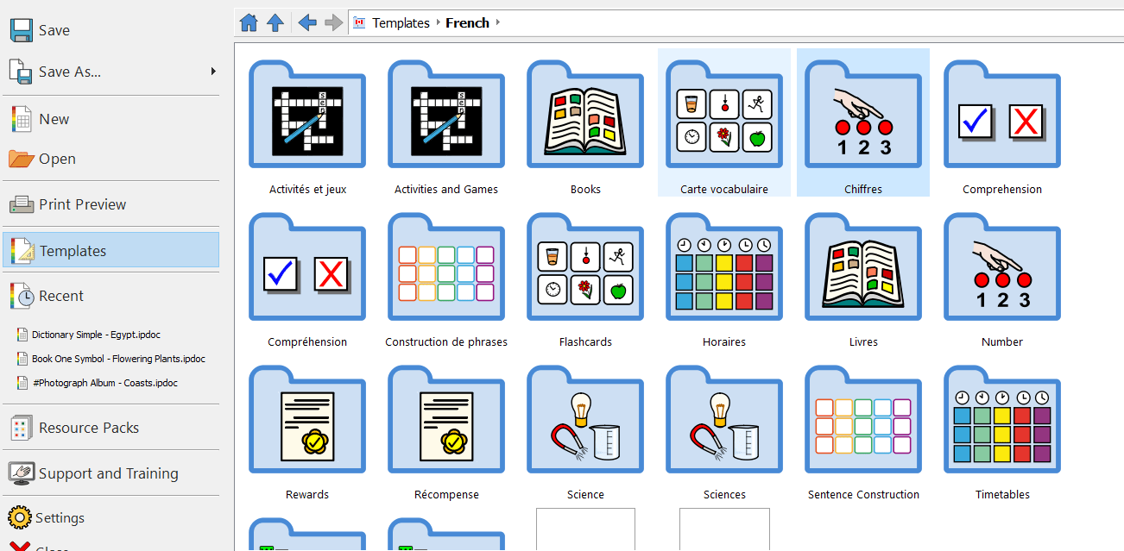Open the Récompense certificate folder
This screenshot has height=551, width=1124.
pyautogui.click(x=446, y=421)
